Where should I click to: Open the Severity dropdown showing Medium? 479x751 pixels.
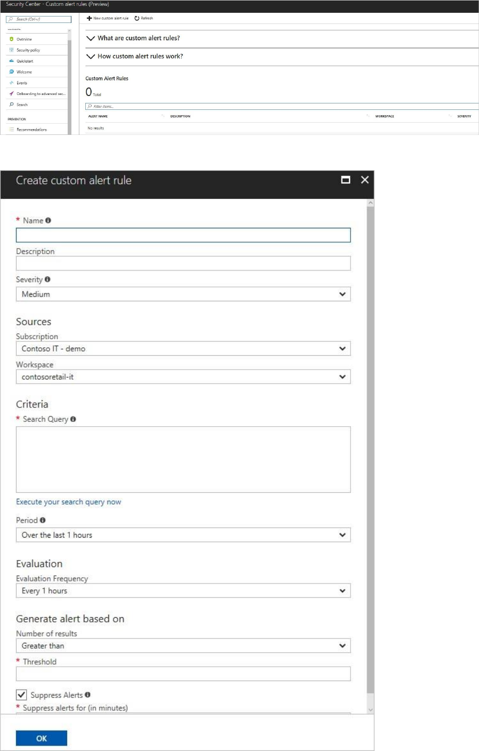(183, 294)
